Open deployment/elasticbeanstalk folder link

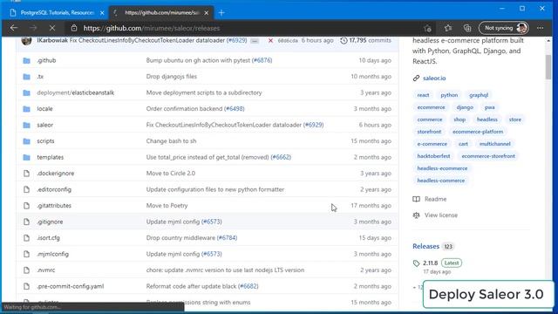(x=76, y=92)
